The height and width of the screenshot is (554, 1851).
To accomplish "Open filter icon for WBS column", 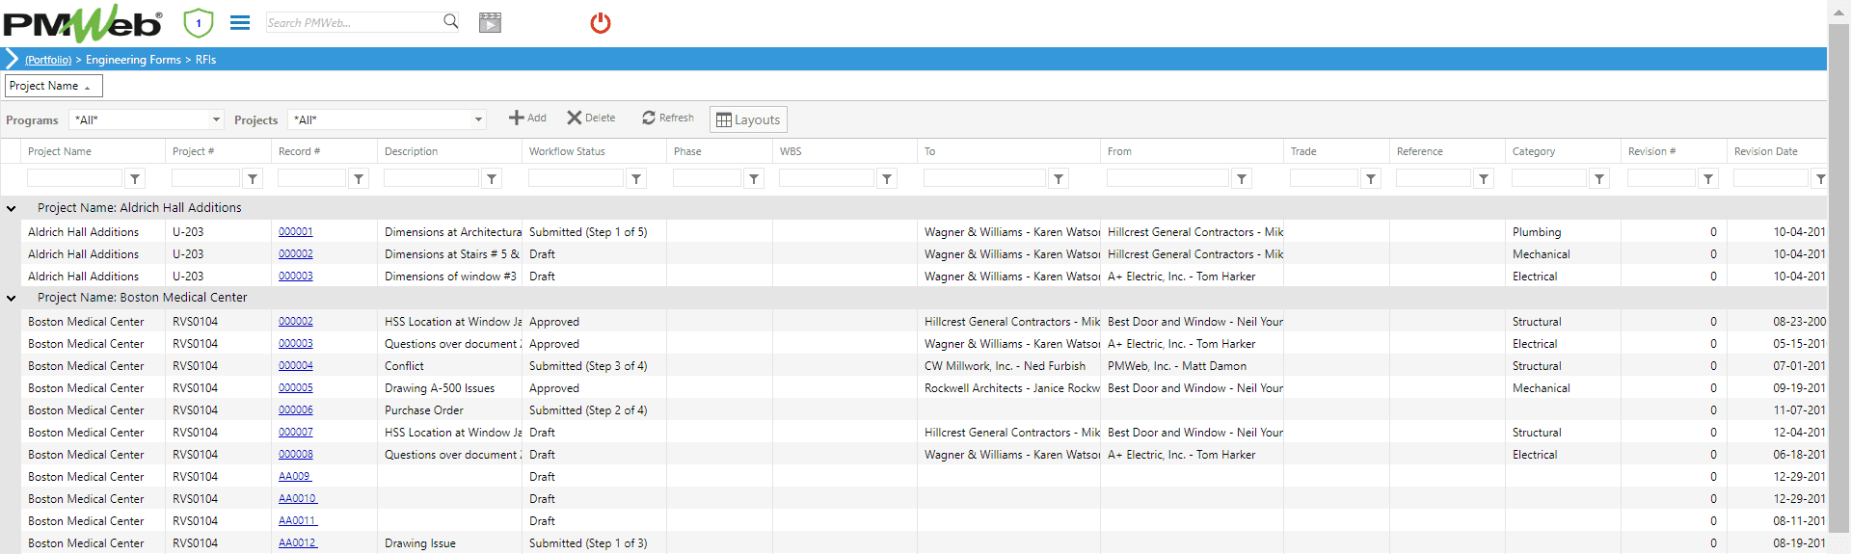I will (887, 178).
